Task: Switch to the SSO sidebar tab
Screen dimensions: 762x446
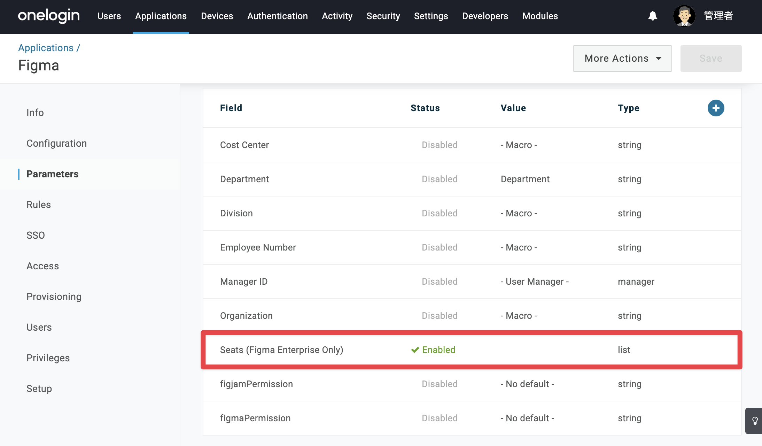Action: click(x=36, y=235)
